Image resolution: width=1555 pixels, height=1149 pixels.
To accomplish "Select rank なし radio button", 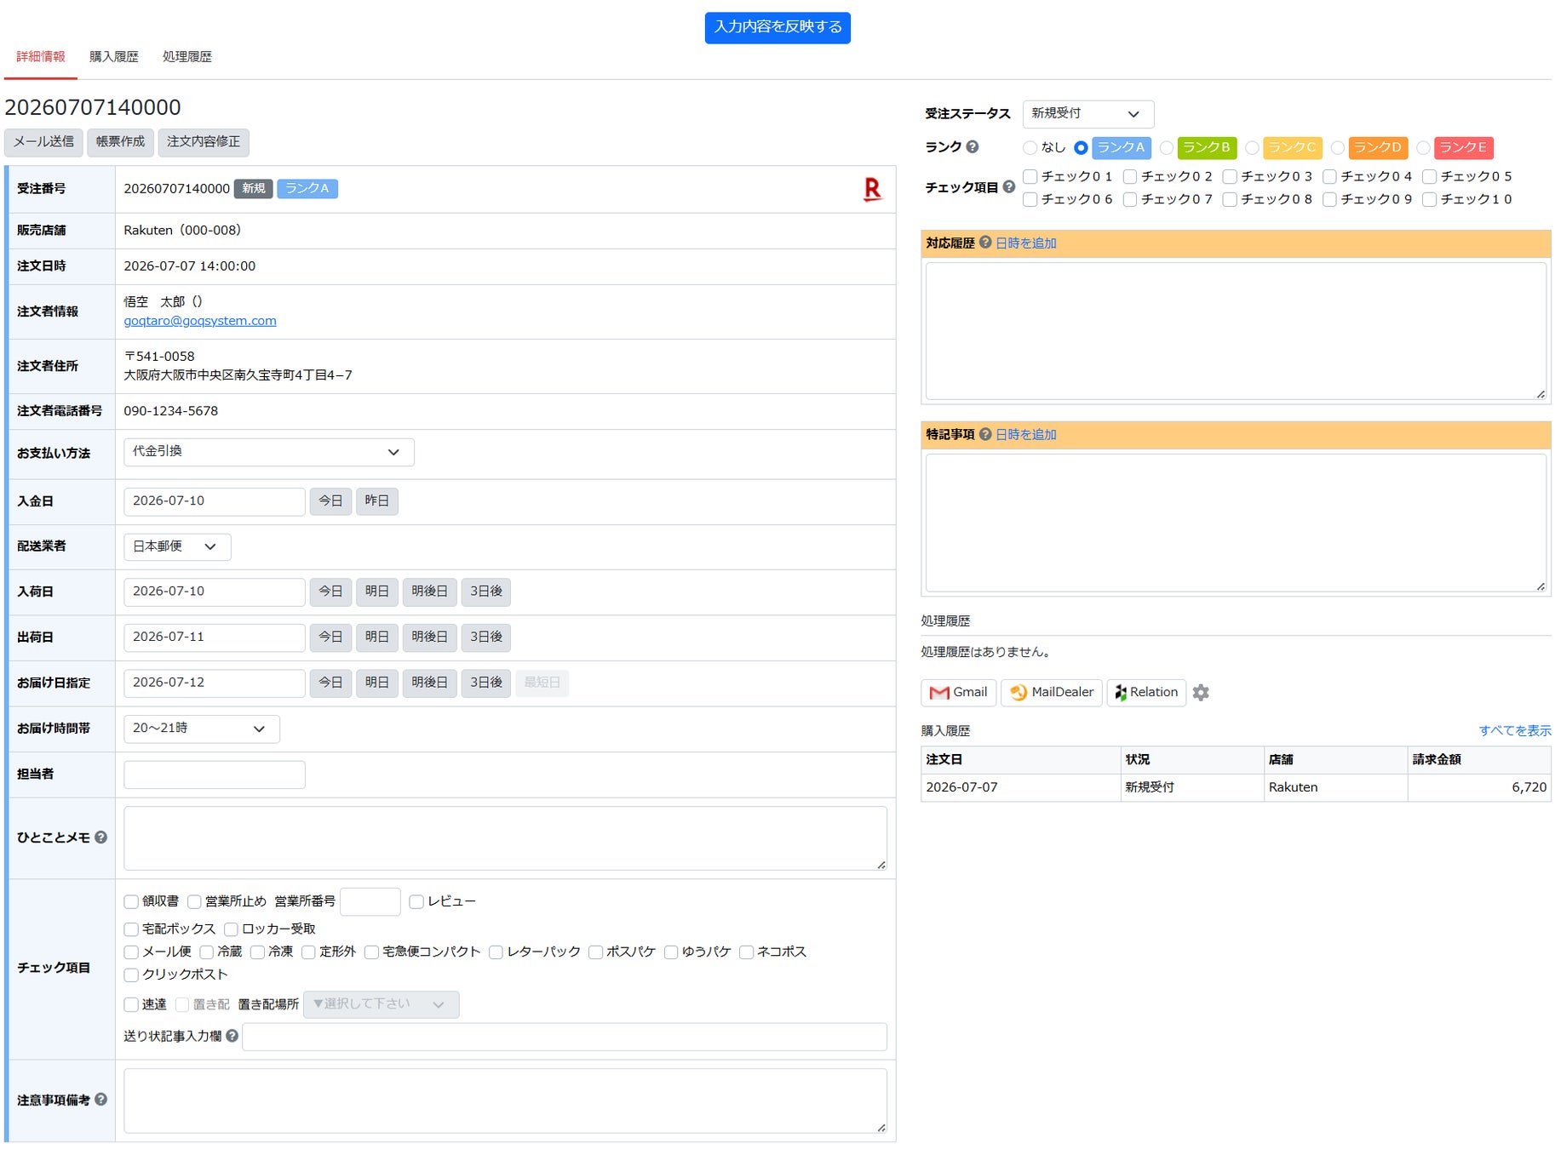I will click(1030, 148).
